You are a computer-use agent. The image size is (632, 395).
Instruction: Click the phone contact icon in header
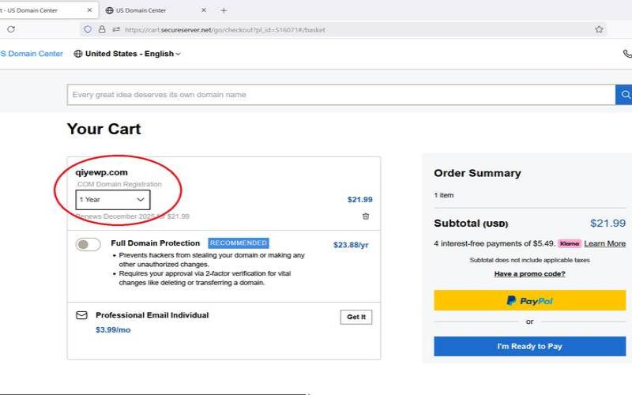pos(627,54)
